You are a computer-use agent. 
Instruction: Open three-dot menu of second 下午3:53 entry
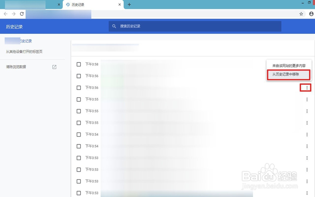[x=307, y=170]
